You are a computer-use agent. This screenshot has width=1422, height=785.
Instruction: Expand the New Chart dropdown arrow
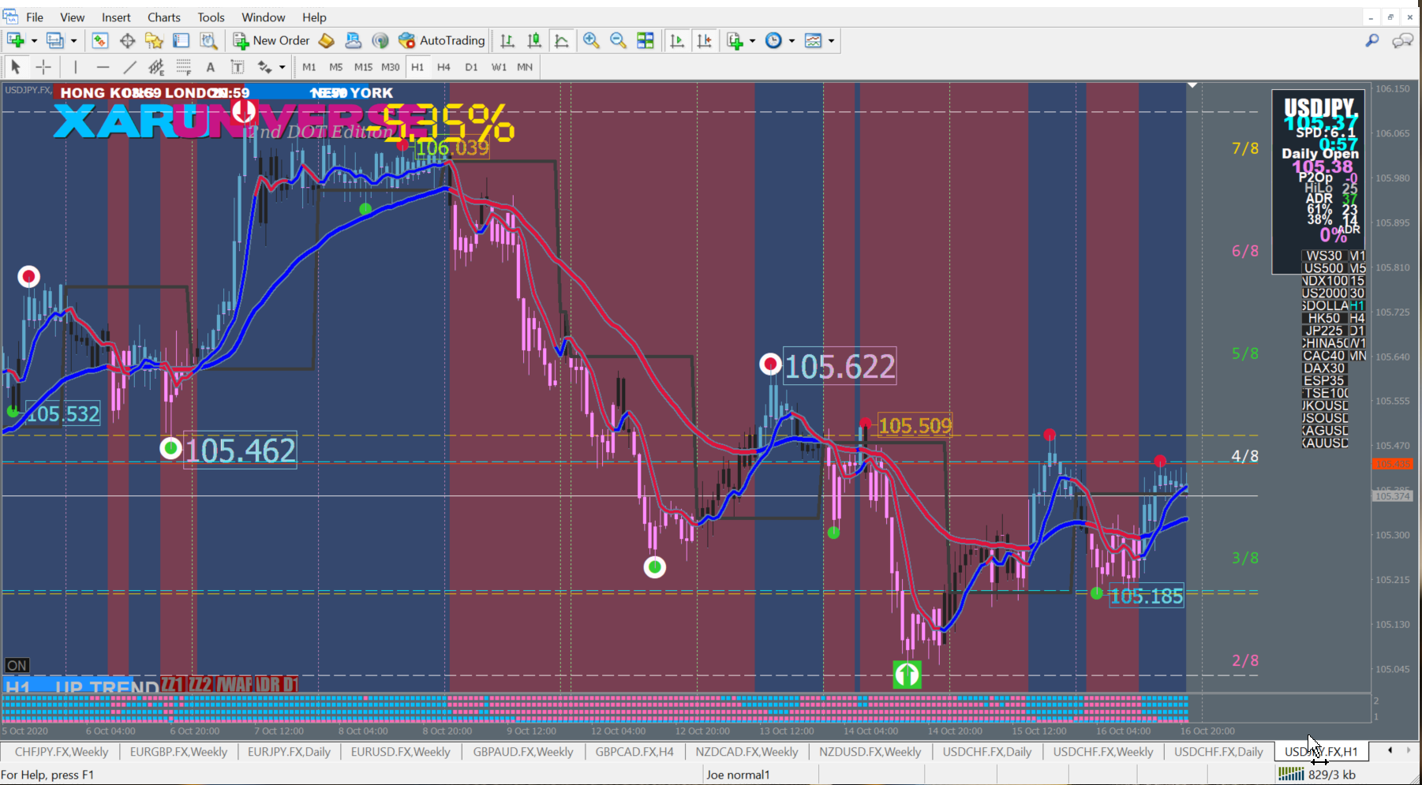[34, 41]
